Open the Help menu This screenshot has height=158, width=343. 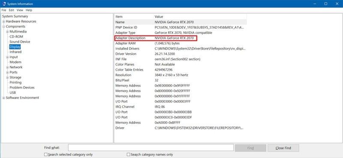(x=29, y=10)
